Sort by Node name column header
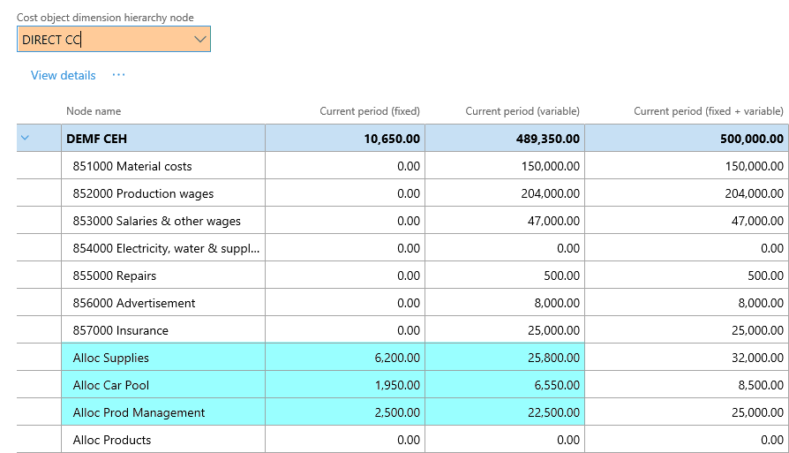Screen dimensions: 789x453 [x=94, y=111]
